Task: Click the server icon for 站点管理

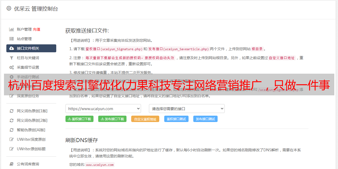Action: click(12, 39)
